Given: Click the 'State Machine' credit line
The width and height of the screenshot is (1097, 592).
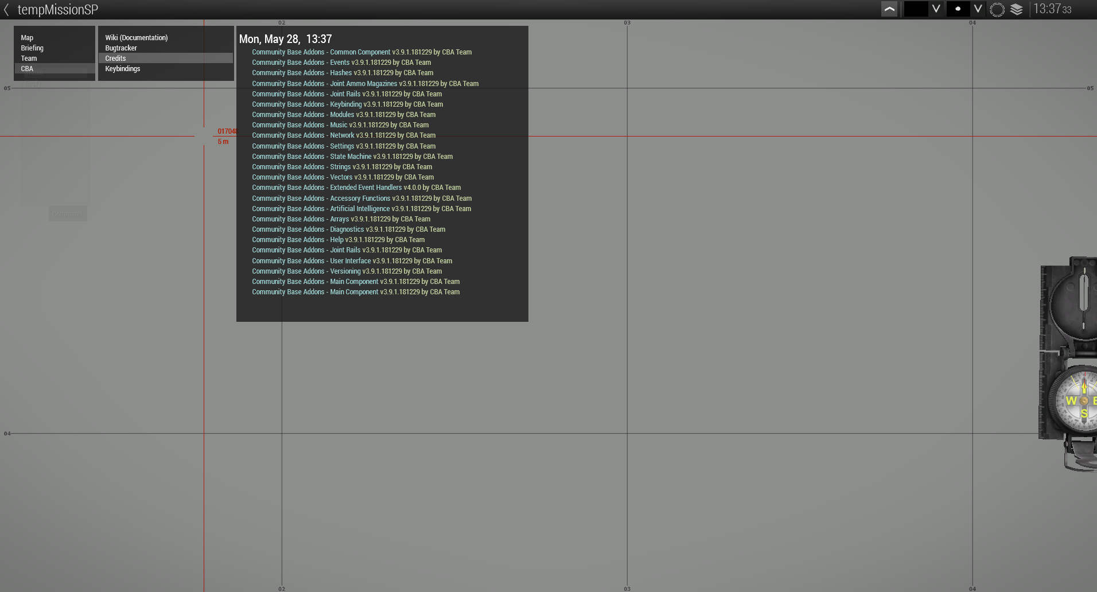Looking at the screenshot, I should point(352,157).
